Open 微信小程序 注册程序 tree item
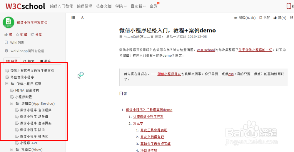Image resolution: width=294 pixels, height=152 pixels. [36, 110]
